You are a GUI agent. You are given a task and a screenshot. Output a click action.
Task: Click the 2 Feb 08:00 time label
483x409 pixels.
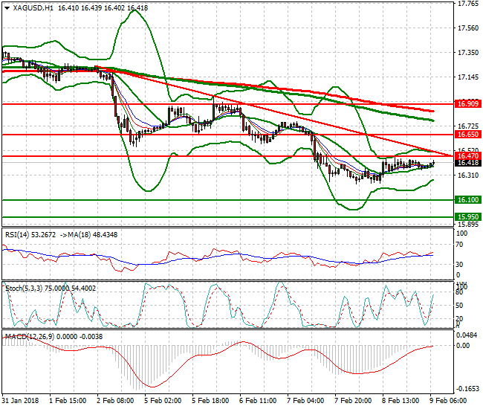(x=115, y=399)
